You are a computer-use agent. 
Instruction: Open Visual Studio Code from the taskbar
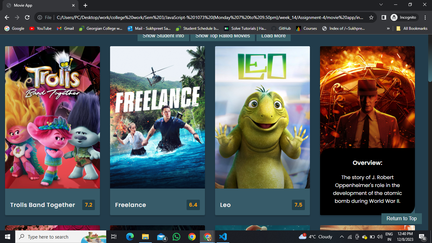(x=223, y=237)
